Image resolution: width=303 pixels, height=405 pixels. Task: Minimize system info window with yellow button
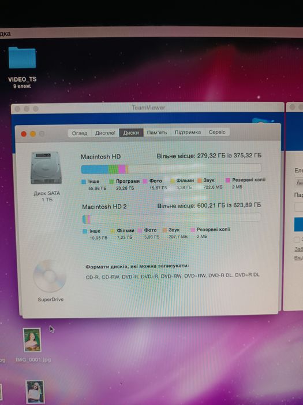tap(33, 134)
